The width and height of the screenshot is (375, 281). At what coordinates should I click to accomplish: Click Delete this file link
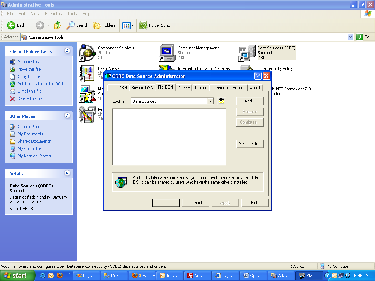click(x=30, y=98)
